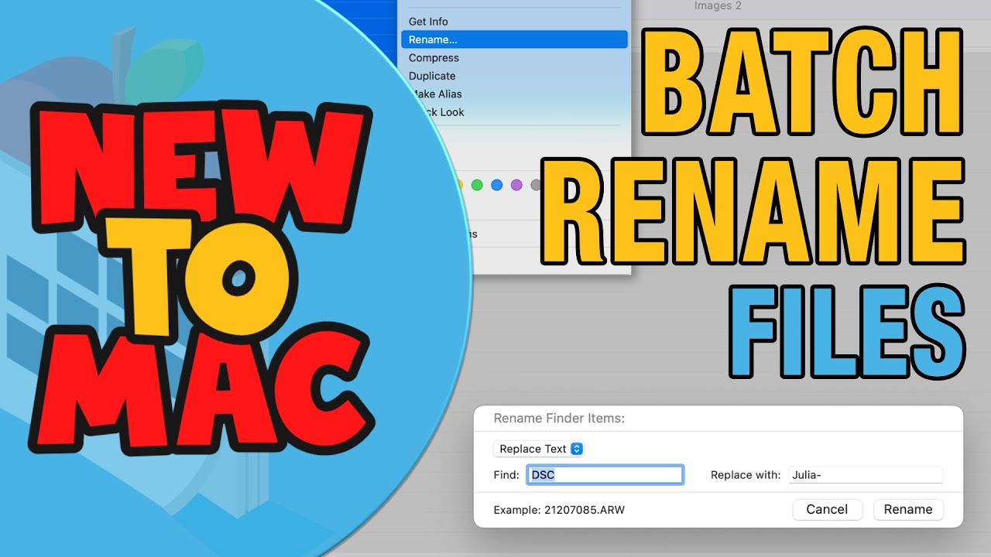Apply the blue tag color dot

497,185
